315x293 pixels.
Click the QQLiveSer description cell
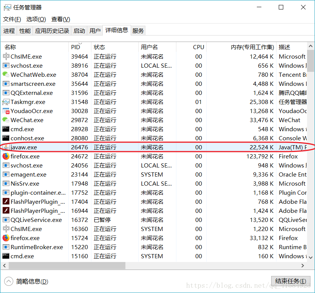click(292, 220)
